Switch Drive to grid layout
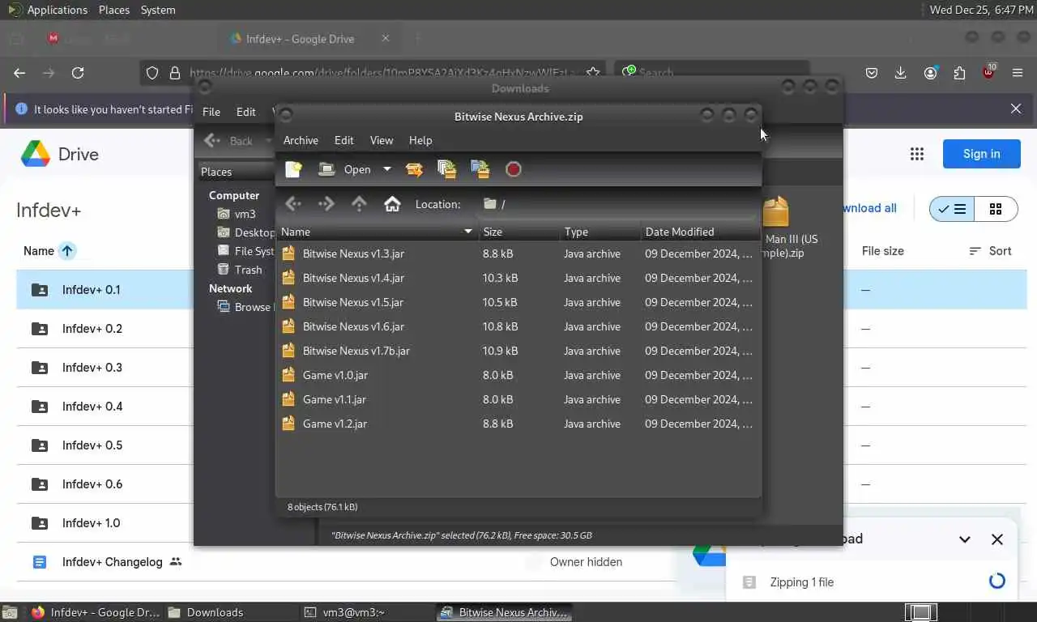The height and width of the screenshot is (622, 1037). click(996, 209)
